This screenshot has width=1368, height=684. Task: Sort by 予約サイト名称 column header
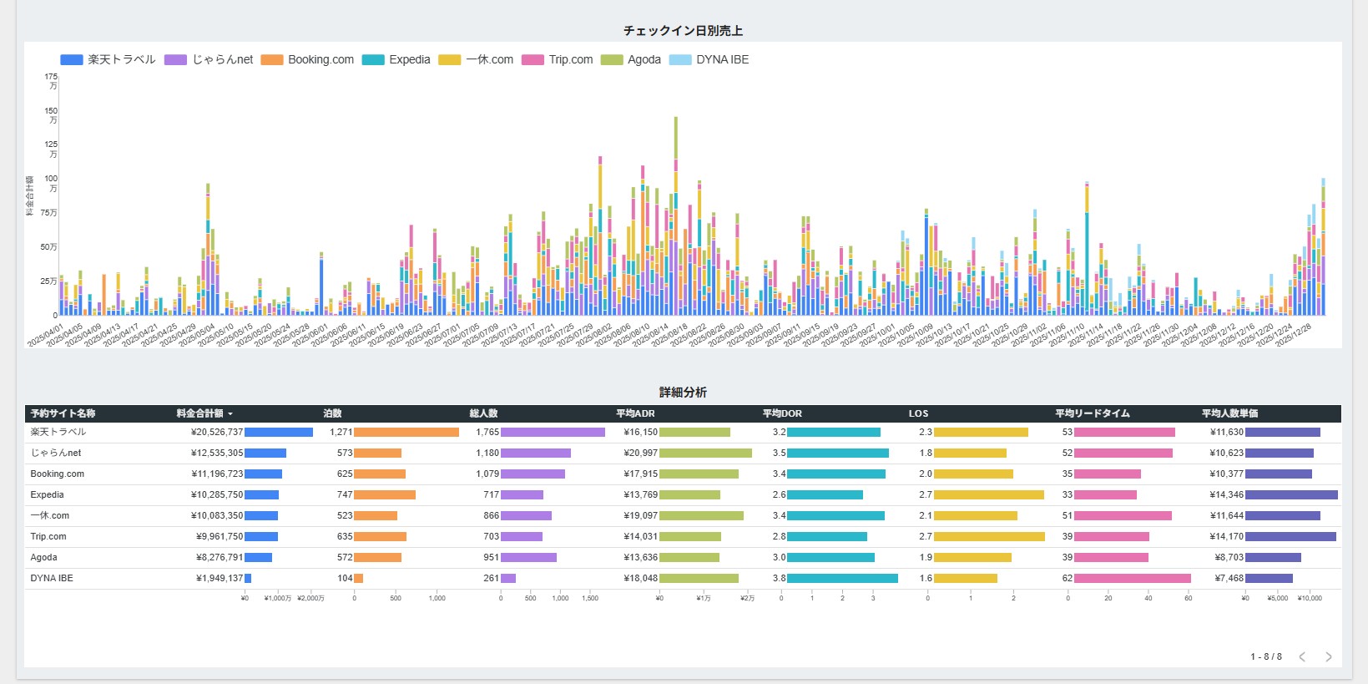click(x=63, y=413)
